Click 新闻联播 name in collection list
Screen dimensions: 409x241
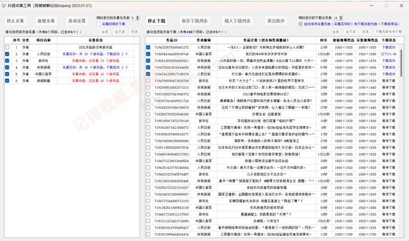click(43, 81)
